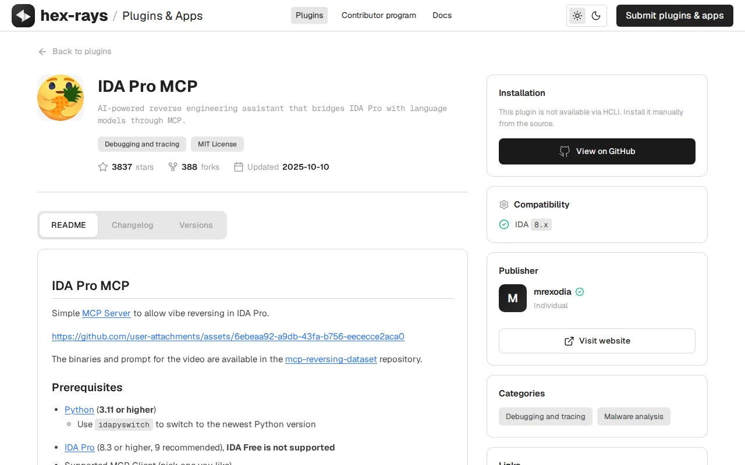745x465 pixels.
Task: Click the 3837 stars count
Action: (122, 167)
